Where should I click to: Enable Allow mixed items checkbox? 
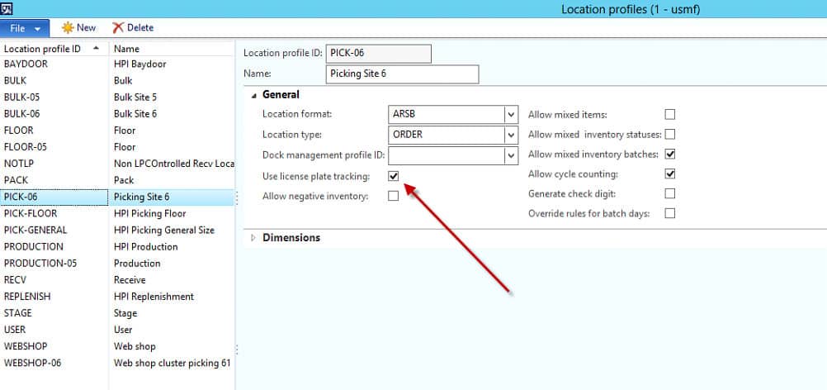click(x=670, y=115)
